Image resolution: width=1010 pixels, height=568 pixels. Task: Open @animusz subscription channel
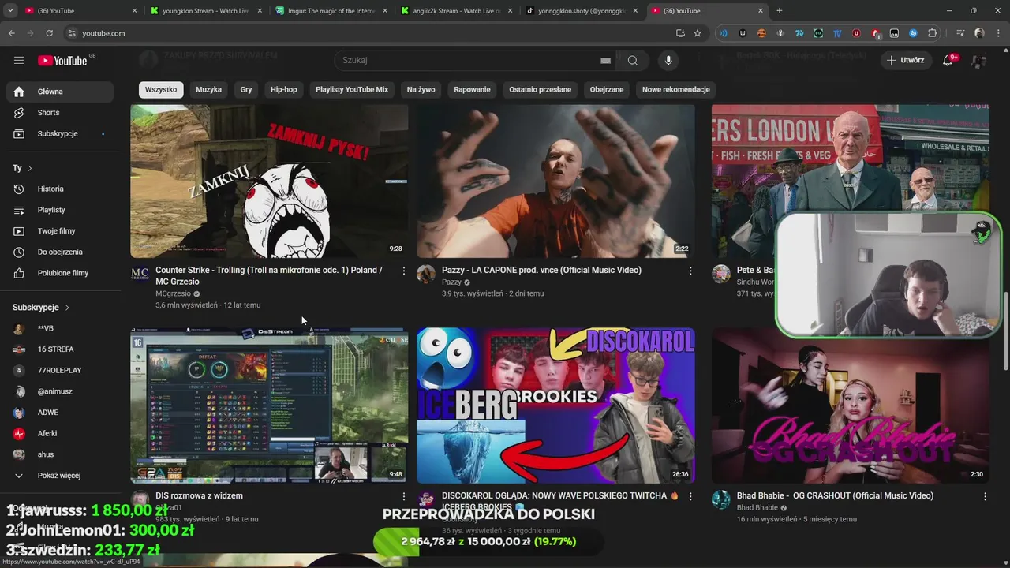(x=60, y=391)
